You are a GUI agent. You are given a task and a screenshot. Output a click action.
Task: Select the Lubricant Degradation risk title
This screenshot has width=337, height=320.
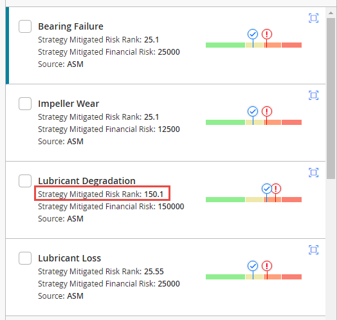click(x=87, y=181)
